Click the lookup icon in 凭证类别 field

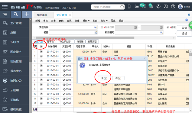tap(96, 27)
